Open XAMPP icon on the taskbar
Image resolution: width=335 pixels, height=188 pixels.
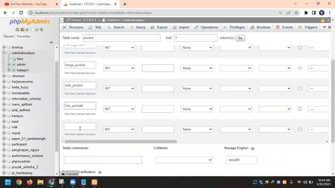(x=94, y=182)
